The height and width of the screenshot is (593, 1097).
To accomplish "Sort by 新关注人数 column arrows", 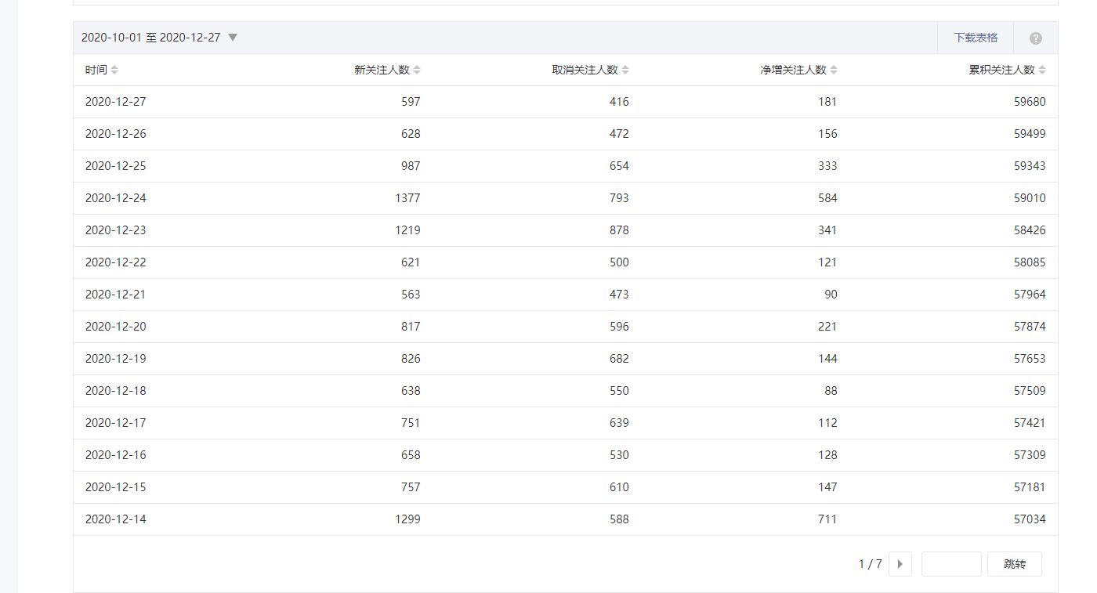I will coord(417,70).
